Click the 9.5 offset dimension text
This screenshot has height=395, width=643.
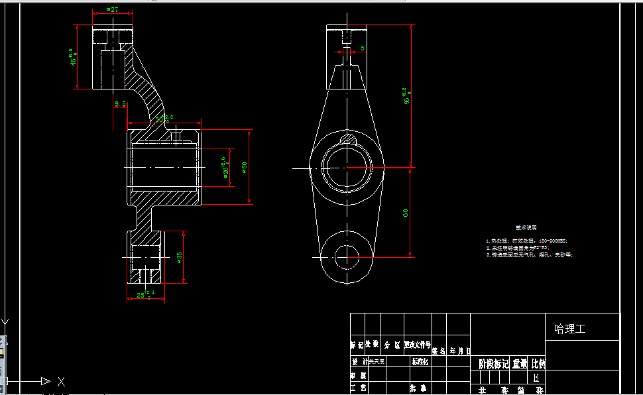(x=120, y=104)
